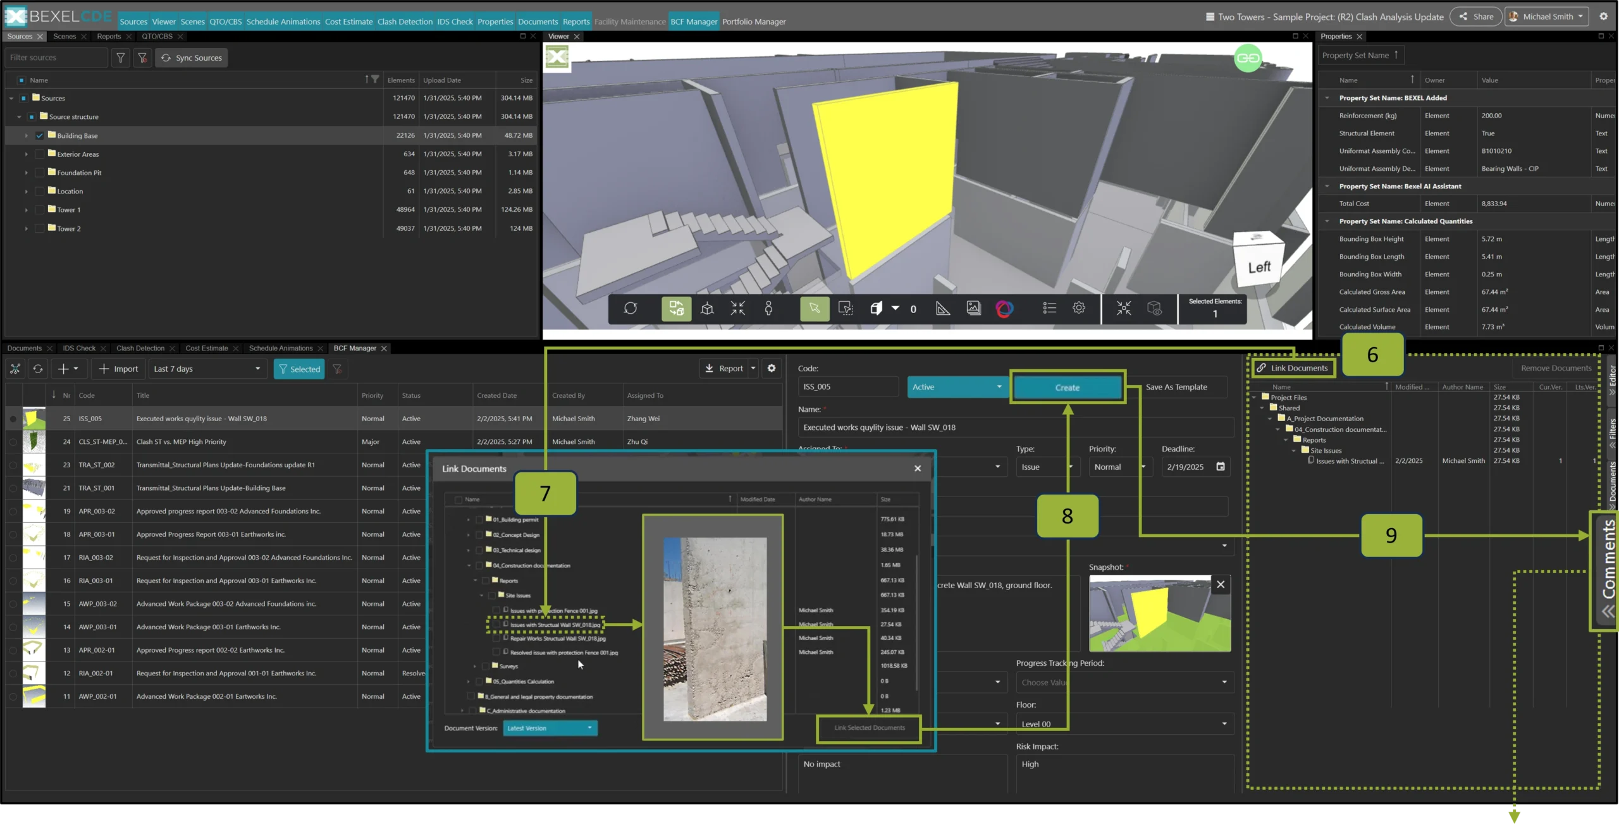
Task: Click the isolate visibility cube-eye icon
Action: [1155, 308]
